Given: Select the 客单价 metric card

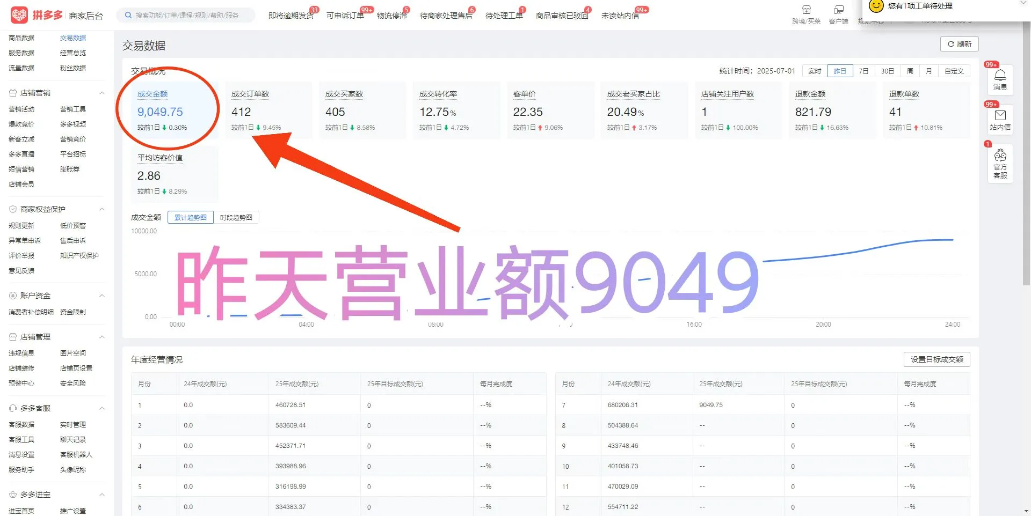Looking at the screenshot, I should pos(550,110).
